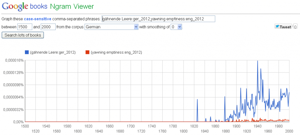Screen dimensions: 300x135
Task: Click Search lots of books button
Action: click(23, 35)
